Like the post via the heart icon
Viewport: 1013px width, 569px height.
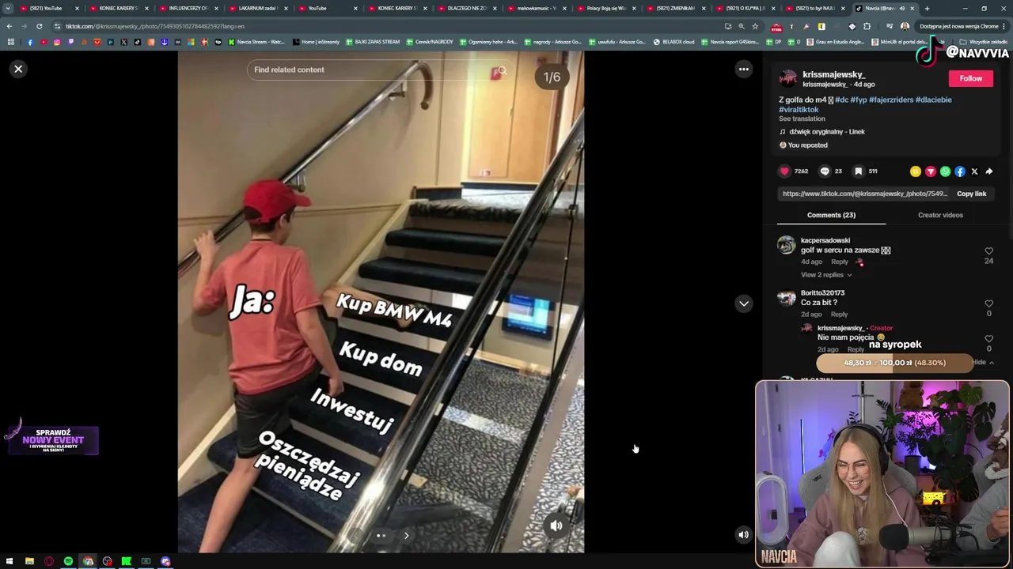(x=784, y=171)
